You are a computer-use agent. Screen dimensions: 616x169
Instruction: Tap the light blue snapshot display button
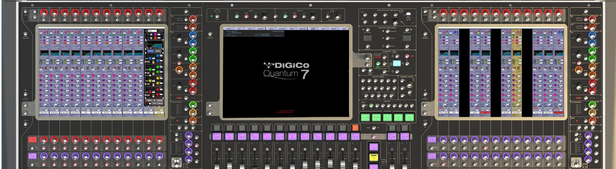[396, 63]
